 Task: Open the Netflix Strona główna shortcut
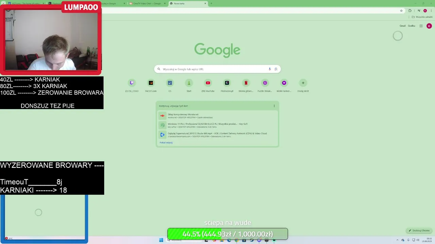(246, 85)
